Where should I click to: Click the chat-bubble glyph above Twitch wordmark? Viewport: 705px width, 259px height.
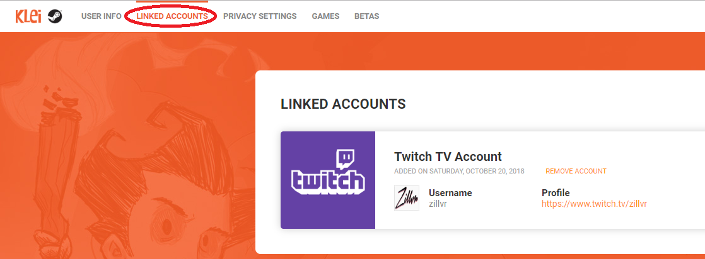pyautogui.click(x=346, y=158)
